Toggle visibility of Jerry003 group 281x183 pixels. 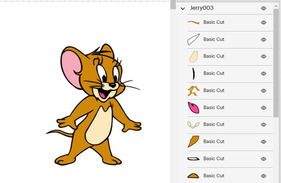tap(263, 8)
